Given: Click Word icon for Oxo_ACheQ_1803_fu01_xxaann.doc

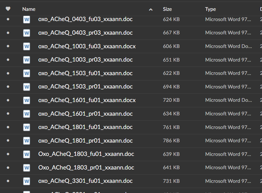Looking at the screenshot, I should pyautogui.click(x=27, y=154).
